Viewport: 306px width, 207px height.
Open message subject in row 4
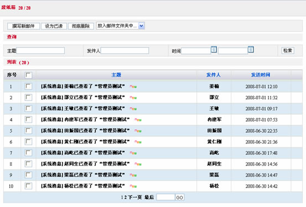point(85,120)
